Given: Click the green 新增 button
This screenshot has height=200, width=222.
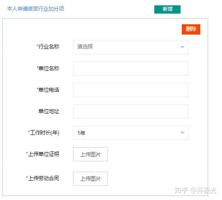Looking at the screenshot, I should coord(167,9).
